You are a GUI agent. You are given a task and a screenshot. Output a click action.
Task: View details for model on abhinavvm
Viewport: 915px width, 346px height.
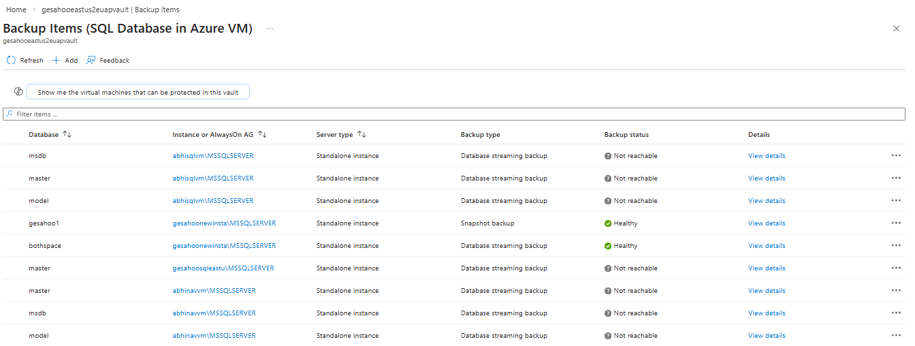point(767,336)
